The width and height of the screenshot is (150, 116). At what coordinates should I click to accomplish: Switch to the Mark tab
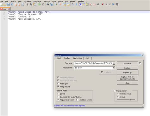click(87, 58)
